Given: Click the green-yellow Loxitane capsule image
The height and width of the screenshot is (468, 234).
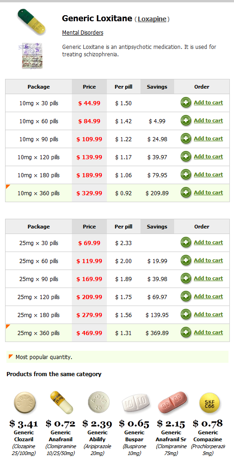Looking at the screenshot, I should click(x=32, y=22).
